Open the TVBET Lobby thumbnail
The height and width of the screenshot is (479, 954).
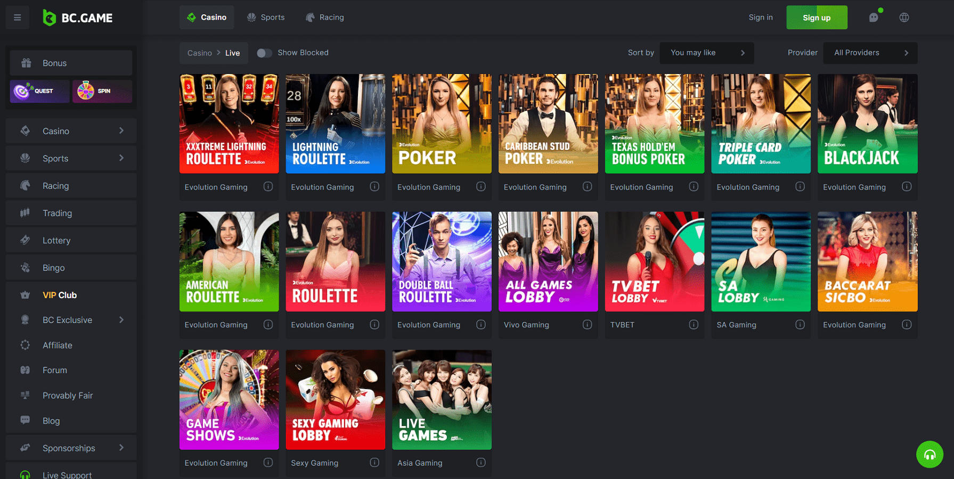(x=655, y=261)
